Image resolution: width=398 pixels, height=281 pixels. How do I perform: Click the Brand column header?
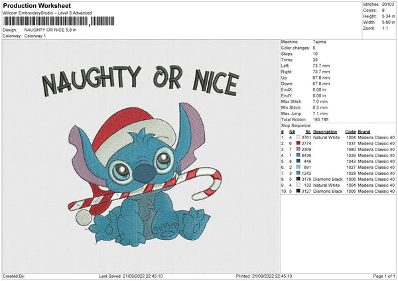[x=364, y=131]
